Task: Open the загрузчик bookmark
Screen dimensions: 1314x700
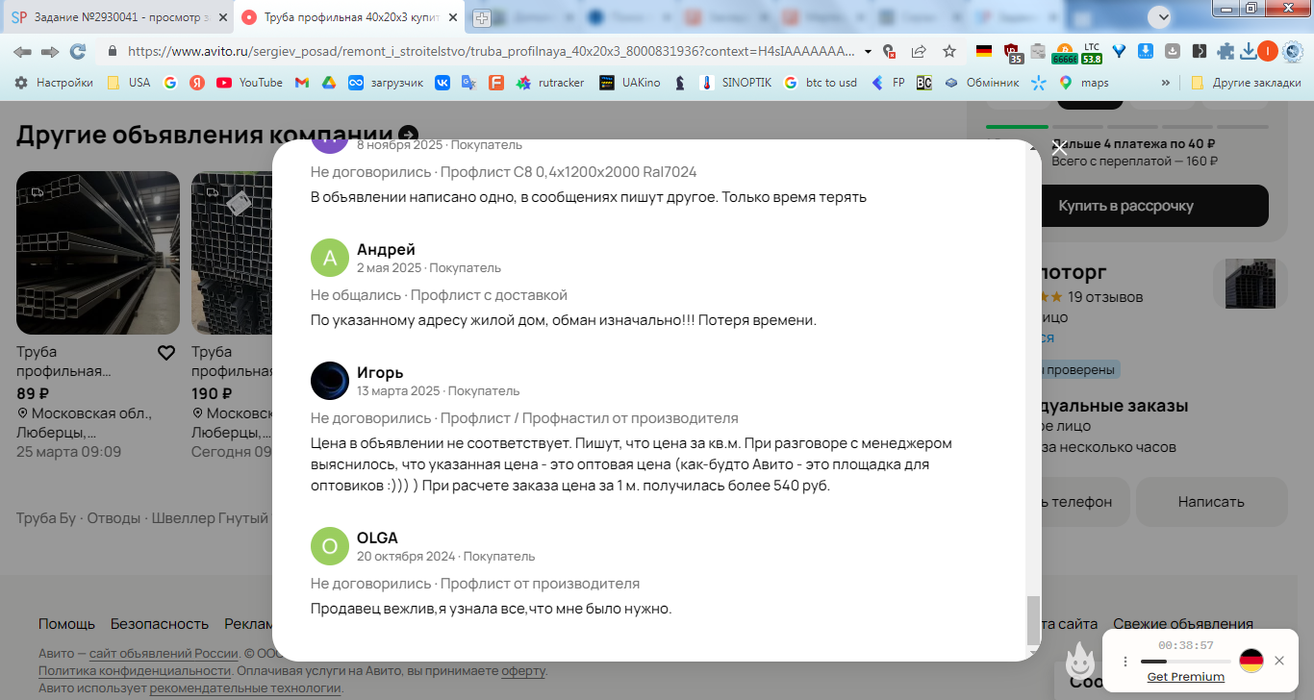Action: 386,83
